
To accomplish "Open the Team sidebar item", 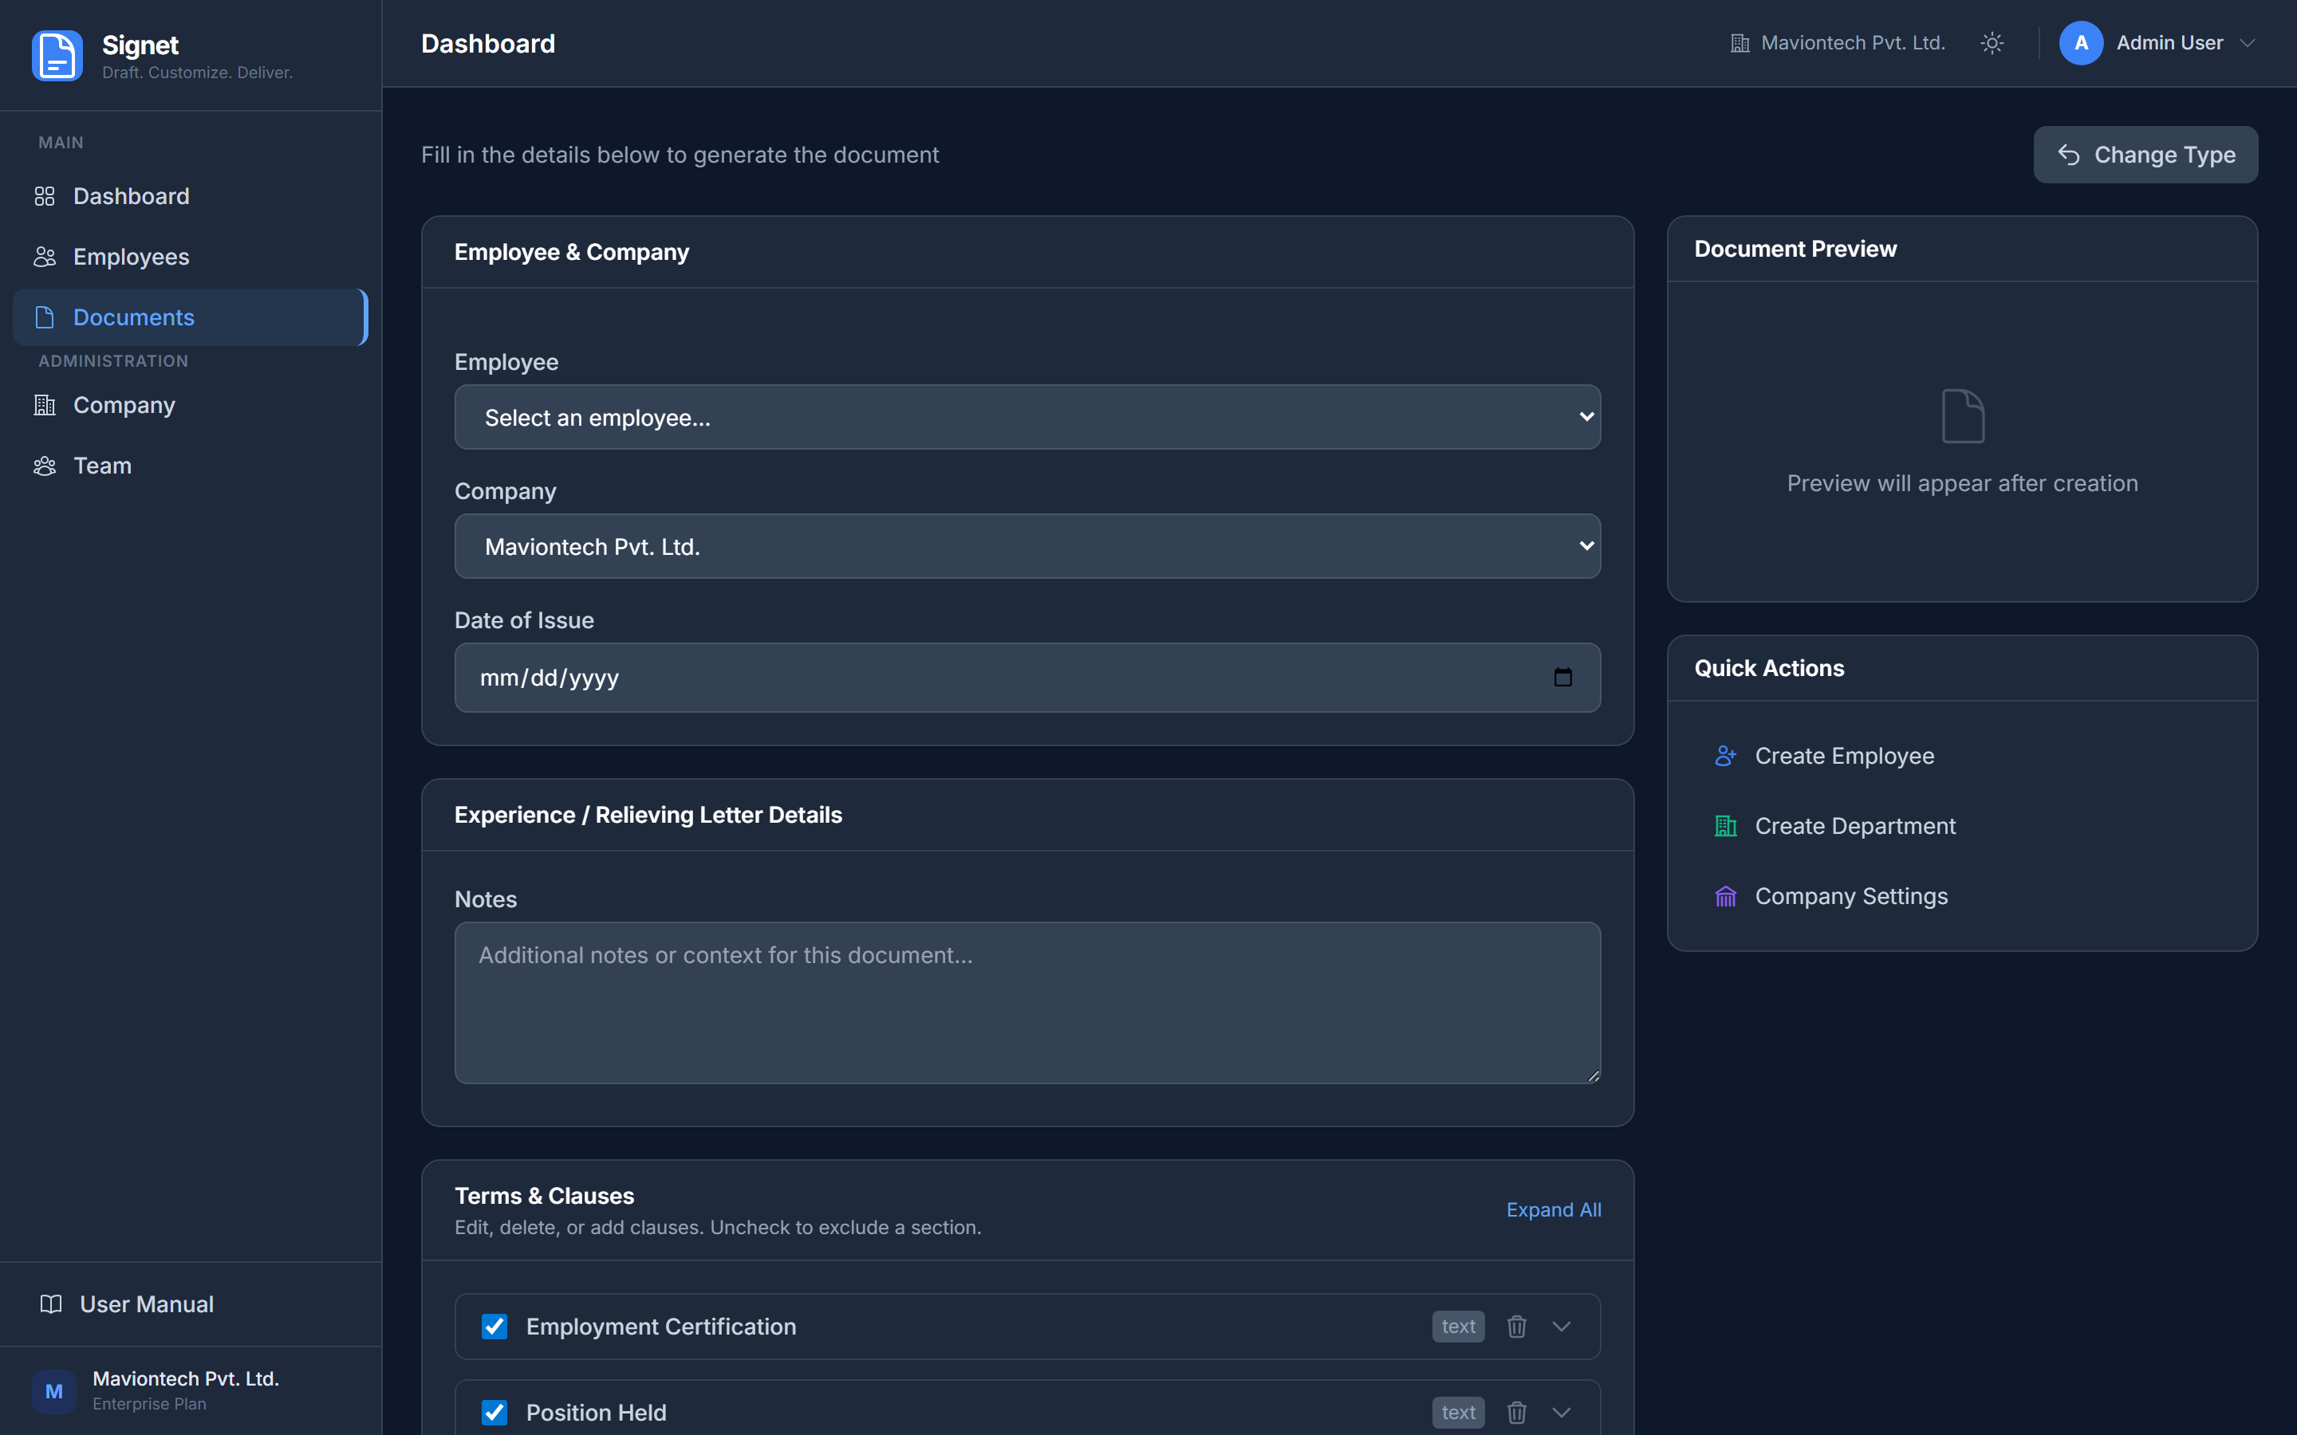I will (103, 466).
